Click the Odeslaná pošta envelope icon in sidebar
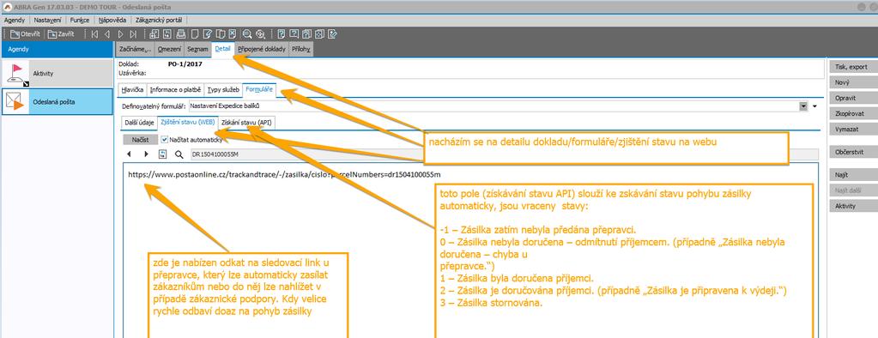This screenshot has height=338, width=878. click(15, 101)
